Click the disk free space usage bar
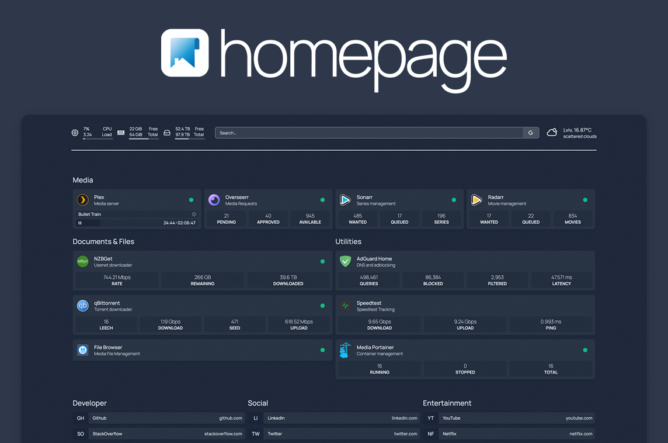The image size is (668, 443). point(190,139)
